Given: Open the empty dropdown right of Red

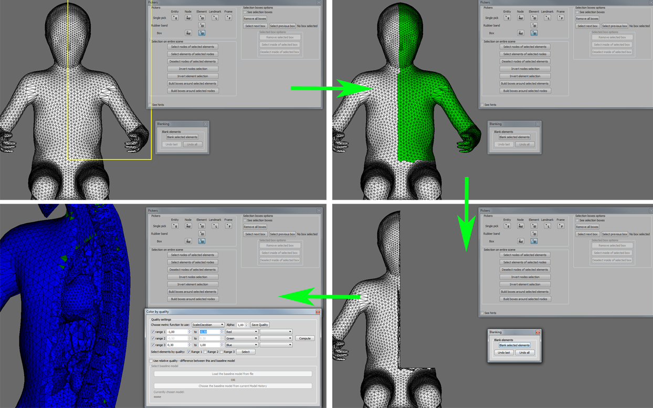Looking at the screenshot, I should [x=276, y=332].
